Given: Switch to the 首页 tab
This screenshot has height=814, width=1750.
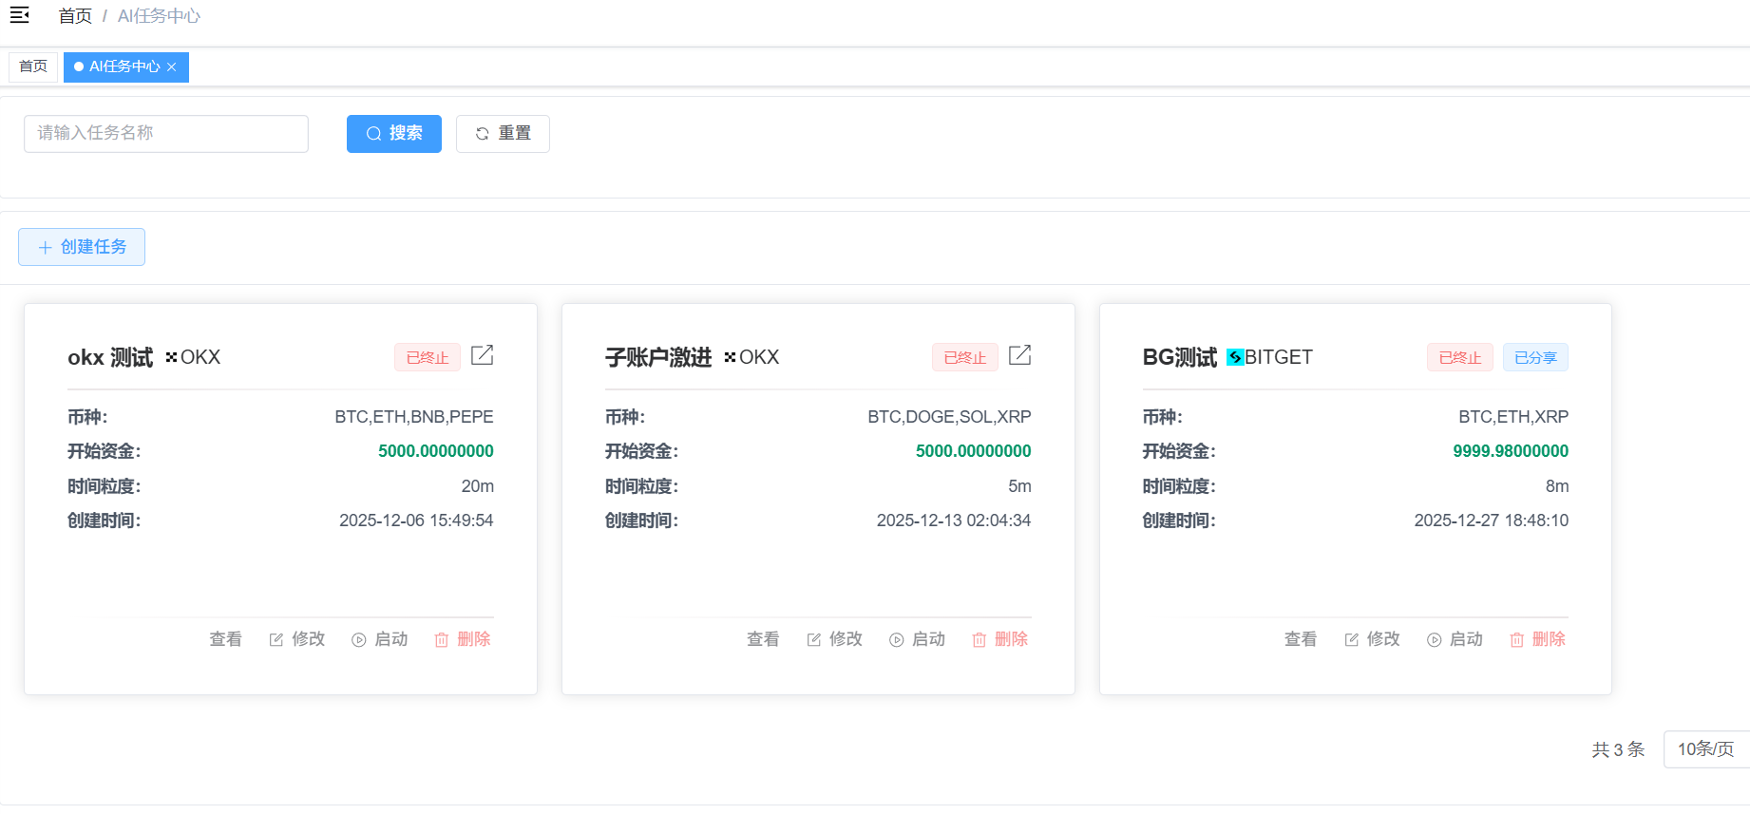Looking at the screenshot, I should (33, 66).
